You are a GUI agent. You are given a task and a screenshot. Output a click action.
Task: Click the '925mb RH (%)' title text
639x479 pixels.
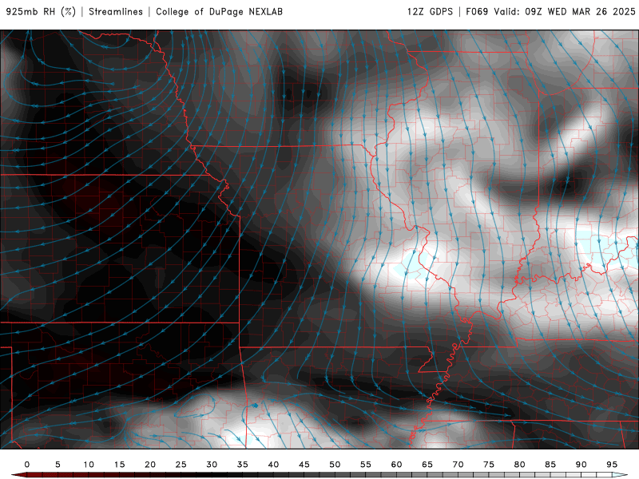[41, 12]
